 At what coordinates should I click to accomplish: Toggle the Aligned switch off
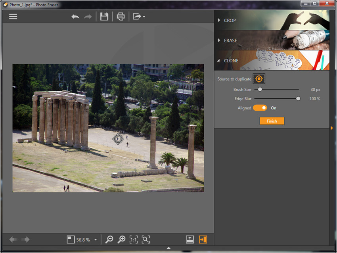(260, 108)
